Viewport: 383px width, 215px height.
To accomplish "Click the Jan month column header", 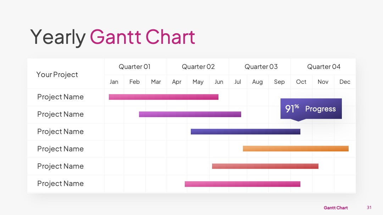I will tap(114, 82).
